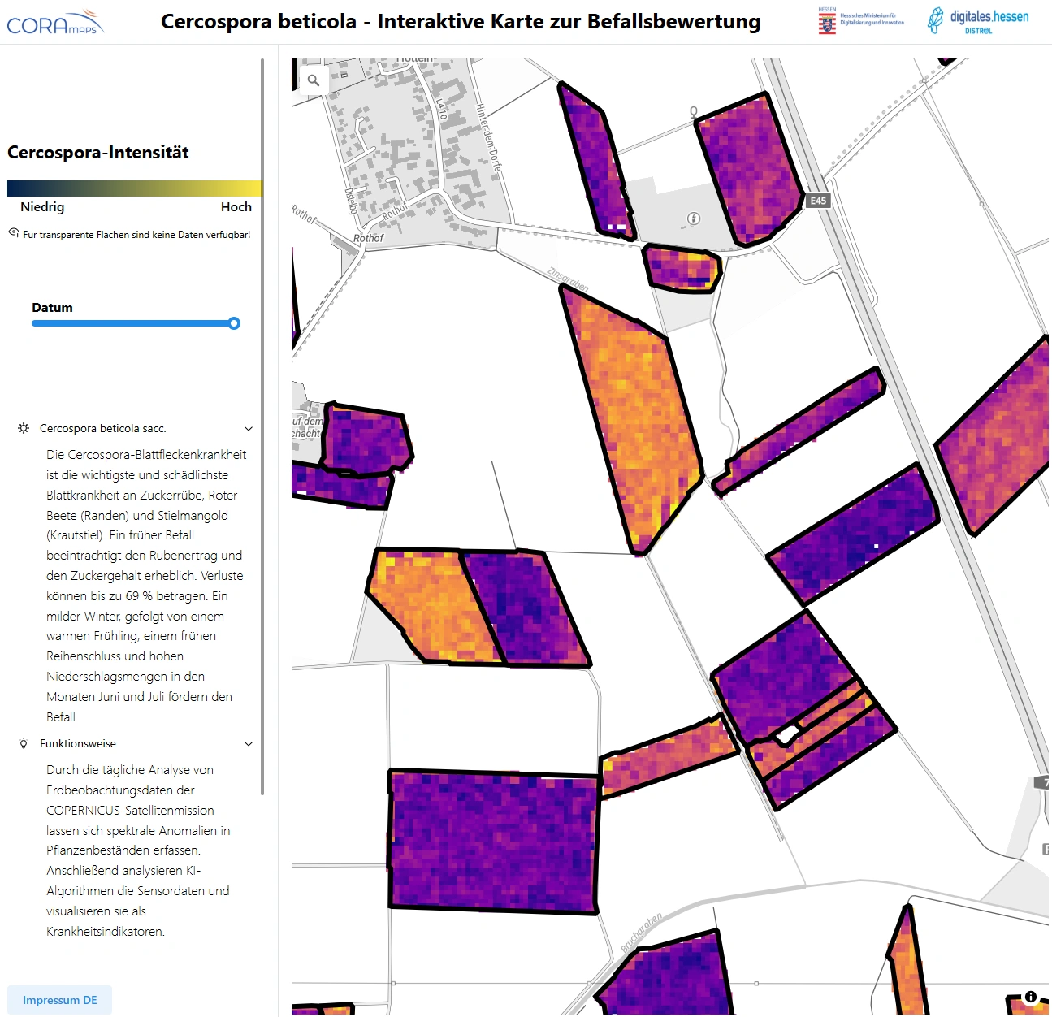Click the map attribution info icon
The image size is (1052, 1017).
click(x=1030, y=997)
